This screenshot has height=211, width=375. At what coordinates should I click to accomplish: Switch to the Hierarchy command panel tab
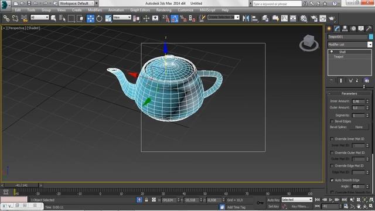[345, 29]
